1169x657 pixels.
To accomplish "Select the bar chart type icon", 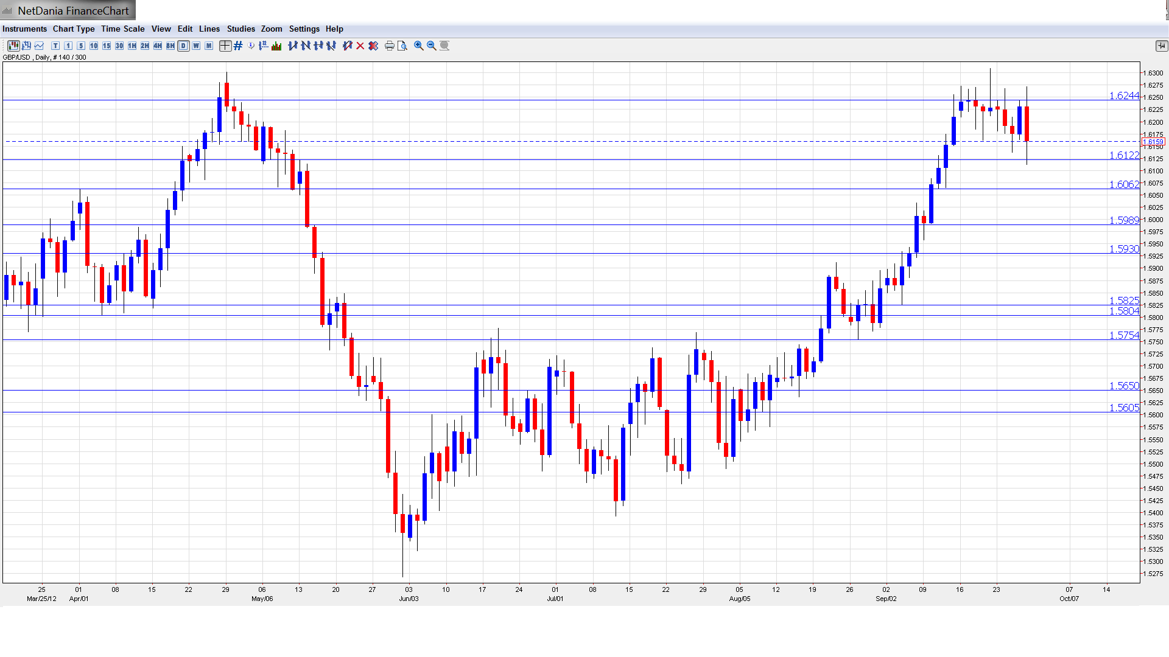I will (x=26, y=46).
